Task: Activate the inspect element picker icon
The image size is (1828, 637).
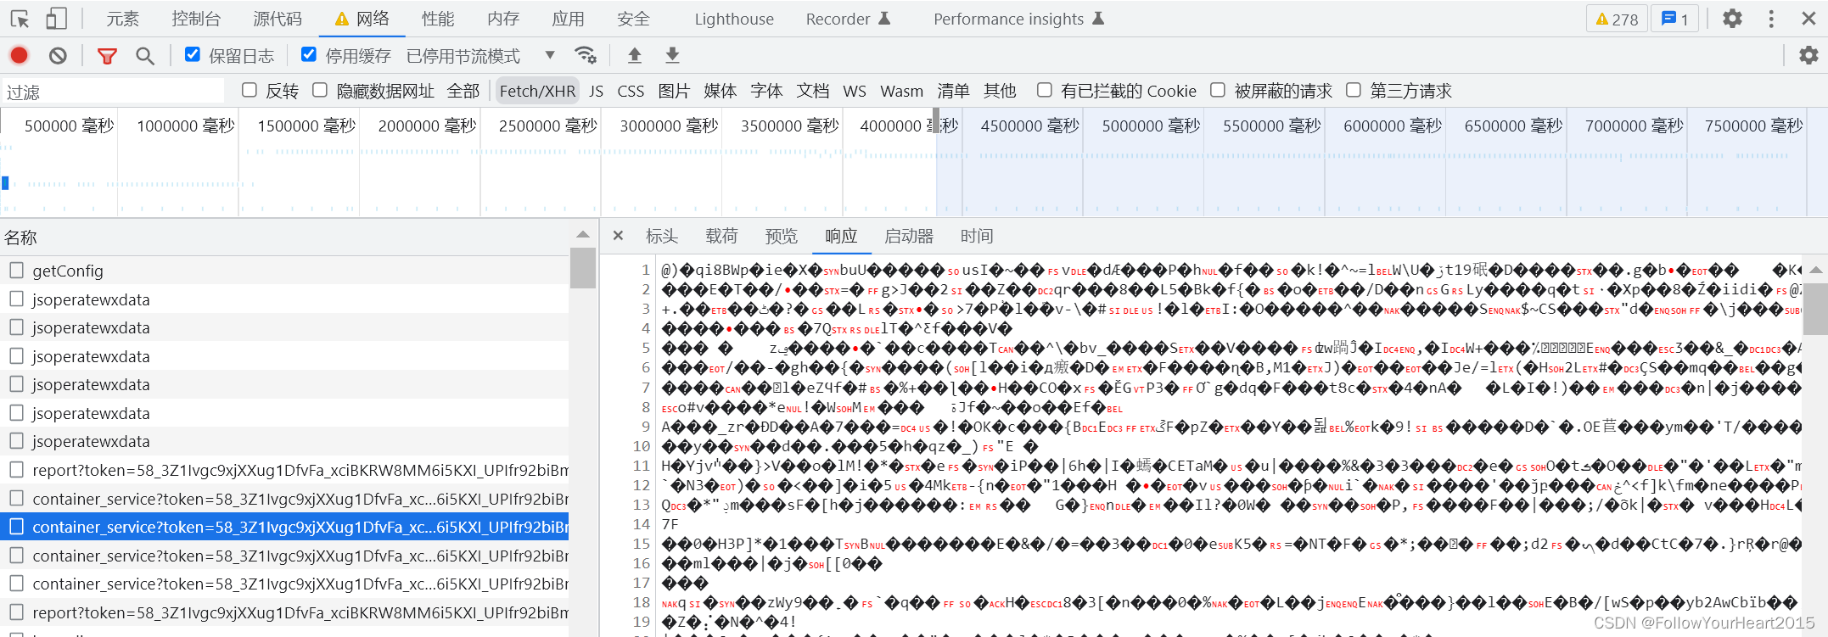Action: click(20, 19)
